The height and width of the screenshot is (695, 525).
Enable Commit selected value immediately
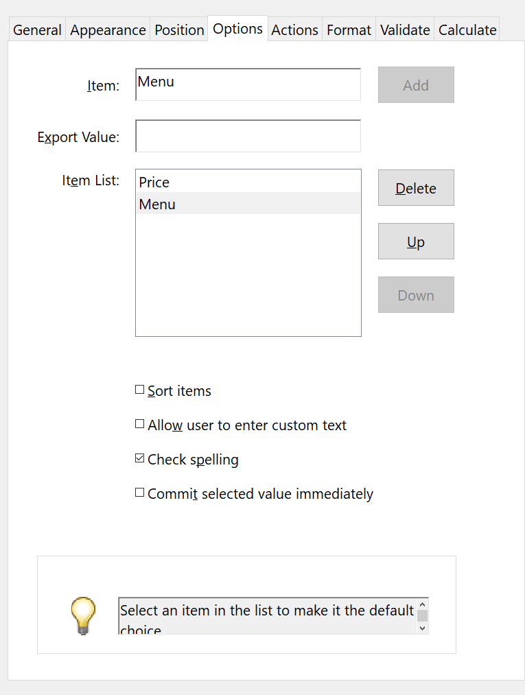[140, 492]
